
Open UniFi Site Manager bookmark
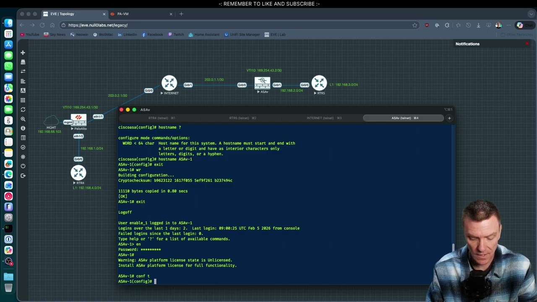pos(242,34)
